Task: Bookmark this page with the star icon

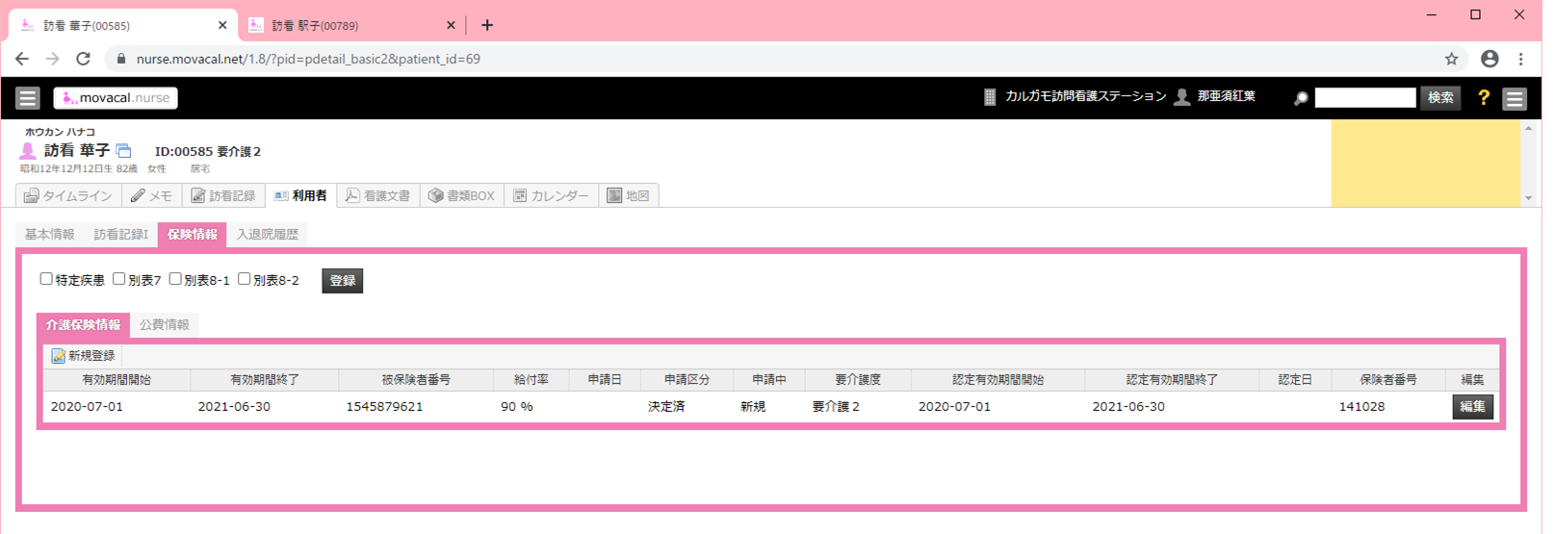Action: [1451, 59]
